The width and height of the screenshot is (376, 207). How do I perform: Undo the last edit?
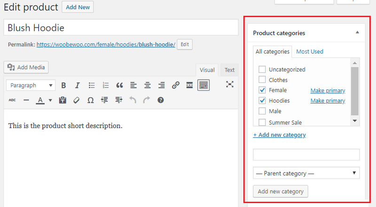point(133,100)
